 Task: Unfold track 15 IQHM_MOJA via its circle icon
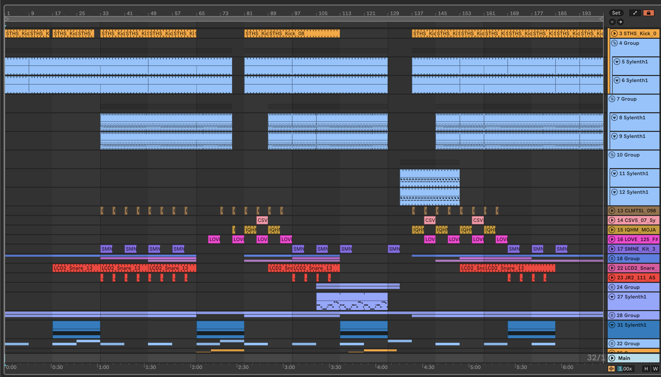coord(612,230)
